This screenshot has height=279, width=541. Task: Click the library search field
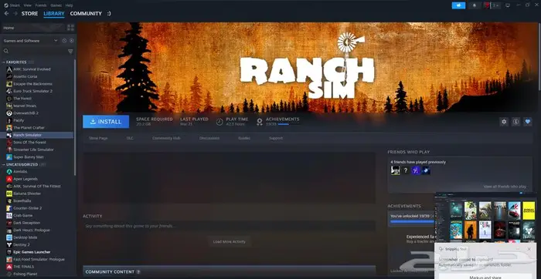coord(35,52)
